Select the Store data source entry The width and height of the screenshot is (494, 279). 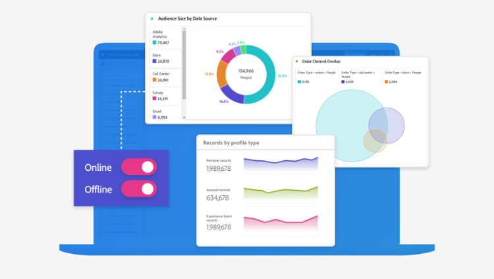(x=165, y=59)
